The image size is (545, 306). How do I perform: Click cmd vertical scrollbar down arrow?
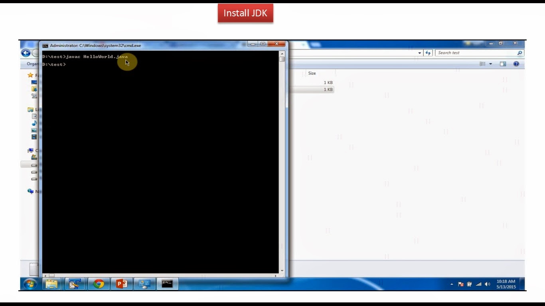282,271
